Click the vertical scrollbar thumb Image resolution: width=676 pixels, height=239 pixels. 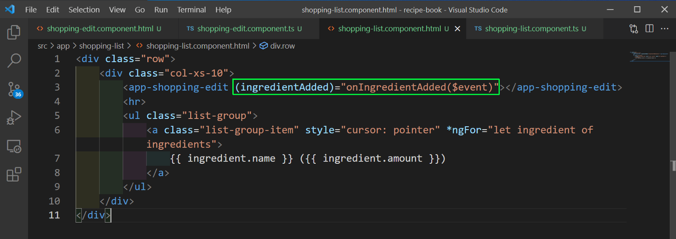tap(673, 166)
